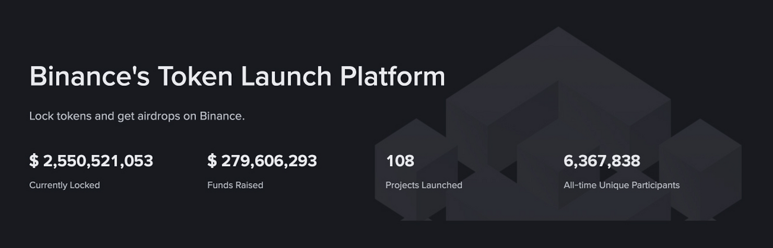Click the "Projects Launched" label
This screenshot has height=248, width=773.
click(x=424, y=185)
